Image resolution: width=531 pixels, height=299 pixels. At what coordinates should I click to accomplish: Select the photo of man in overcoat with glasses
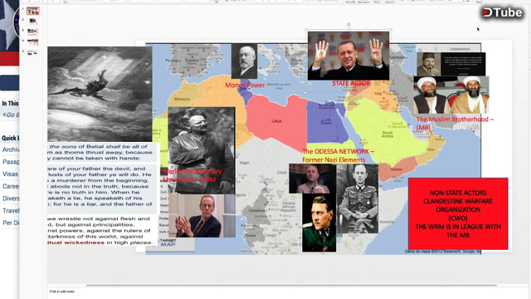202,150
